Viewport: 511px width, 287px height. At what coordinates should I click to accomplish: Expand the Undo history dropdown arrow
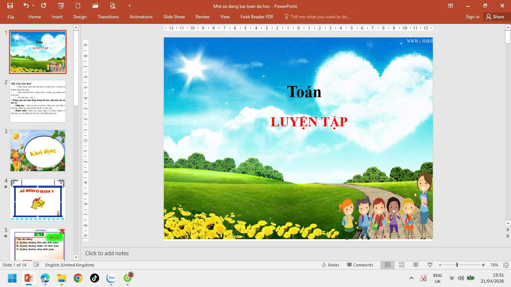33,6
